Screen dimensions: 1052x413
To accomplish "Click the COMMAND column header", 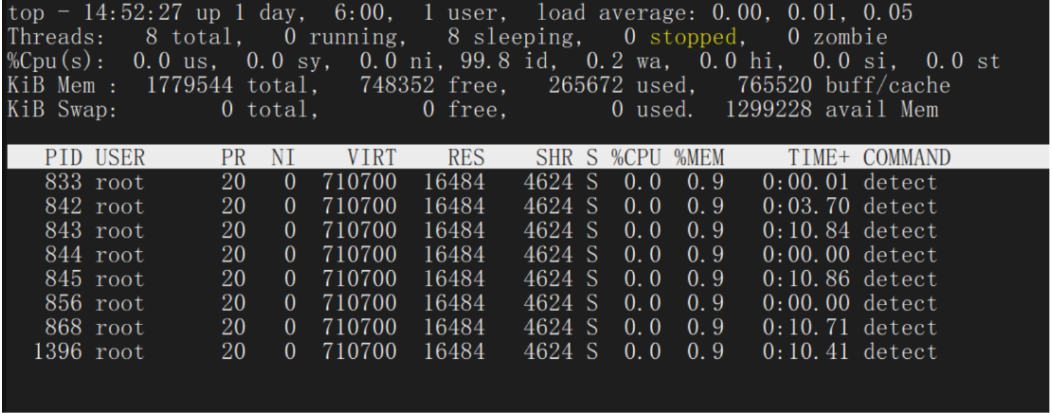I will point(906,158).
